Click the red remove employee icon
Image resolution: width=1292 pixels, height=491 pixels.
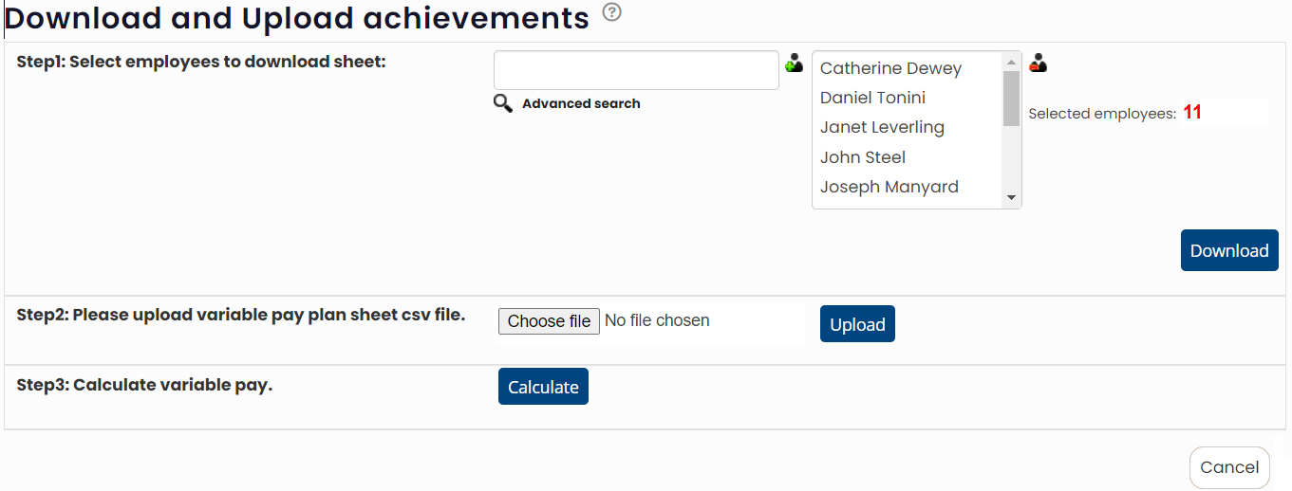point(1039,64)
